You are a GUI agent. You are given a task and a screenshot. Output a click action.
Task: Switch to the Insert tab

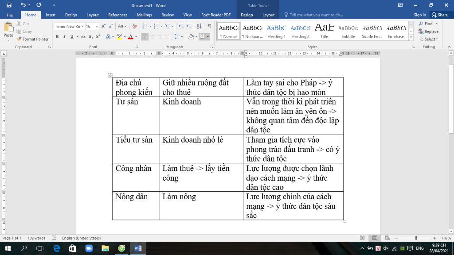(51, 15)
